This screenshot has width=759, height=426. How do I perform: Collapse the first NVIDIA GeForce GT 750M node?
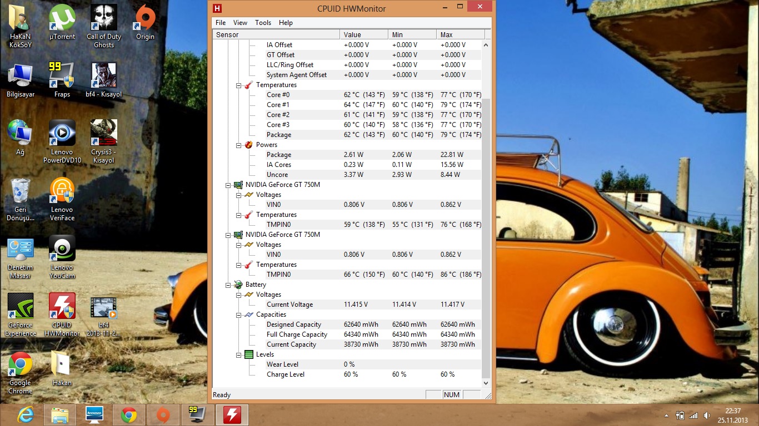(228, 185)
